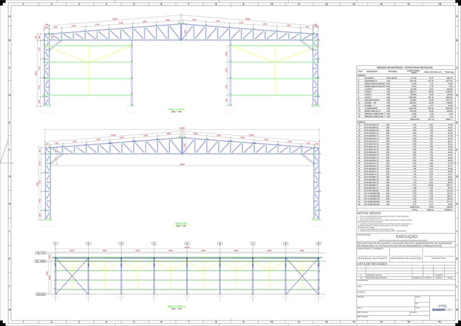Screen dimensions: 461x326
Task: Click the 'EIXO A = EIXO B' view title
Action: 177,307
